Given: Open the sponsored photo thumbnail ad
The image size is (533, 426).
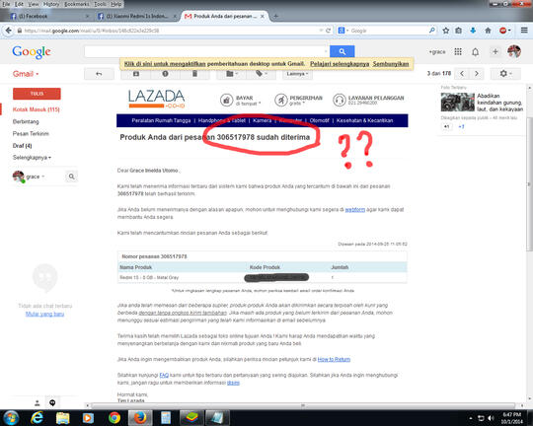Looking at the screenshot, I should tap(458, 102).
